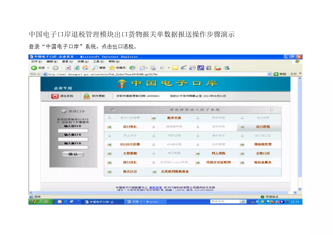Open the 进口付汇 link
The width and height of the screenshot is (333, 235).
[130, 162]
